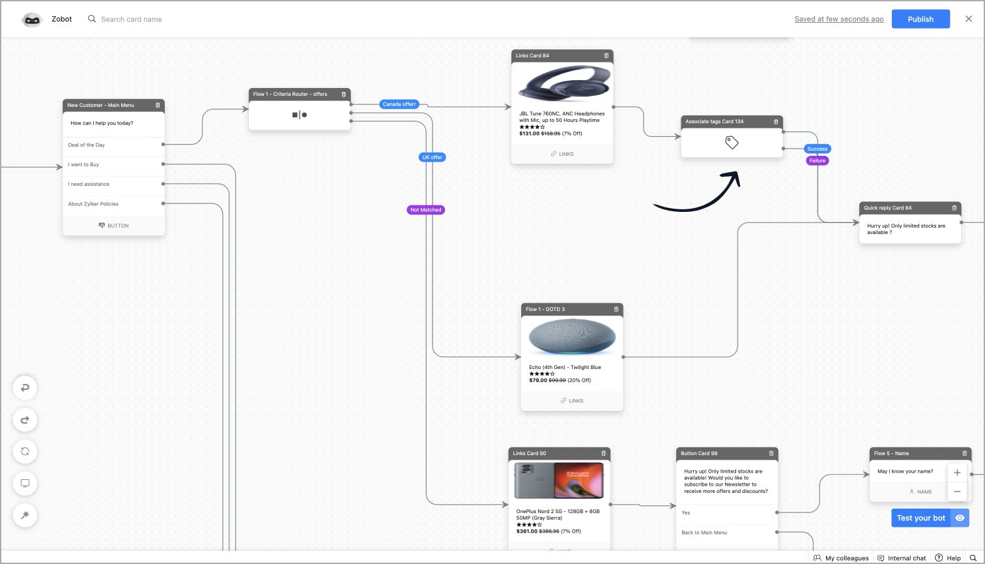Delete Quick reply Card 84 via trash icon
The height and width of the screenshot is (564, 985).
click(954, 208)
